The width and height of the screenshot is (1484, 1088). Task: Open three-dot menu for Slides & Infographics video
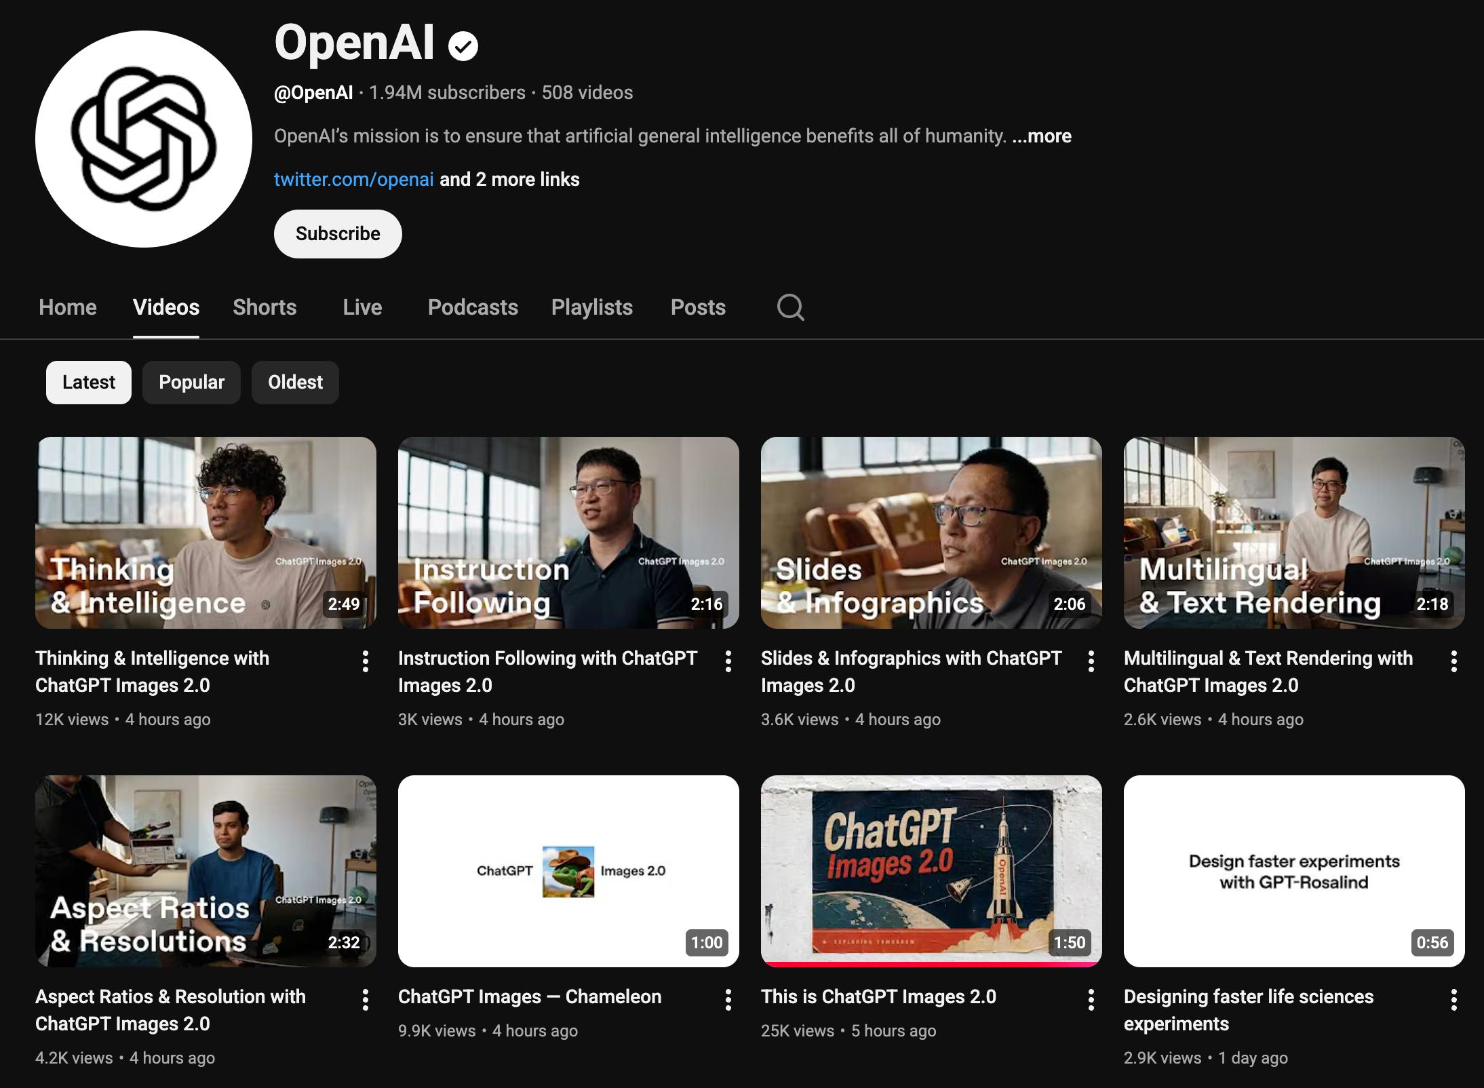pos(1091,661)
